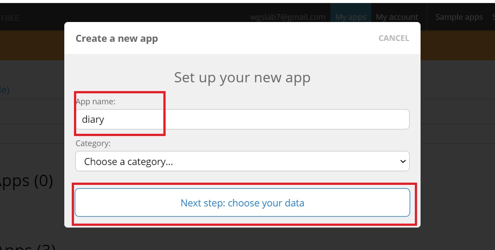This screenshot has width=495, height=250.
Task: Click the wgslab7@gmail.com account email
Action: [x=288, y=17]
